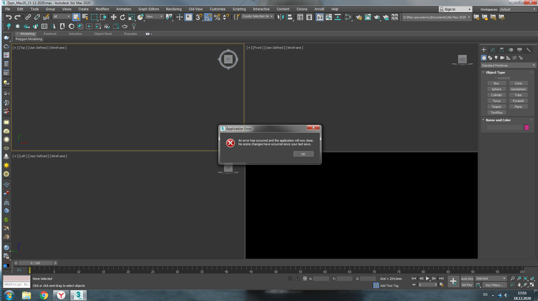Screen dimensions: 538x301
Task: Toggle the 3D Snaps button
Action: click(199, 17)
